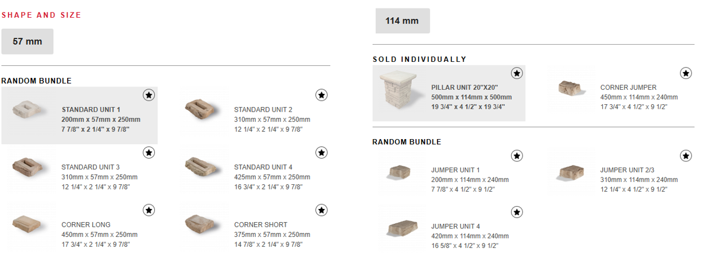
Task: Select the Standard Unit 2 label
Action: (x=263, y=110)
